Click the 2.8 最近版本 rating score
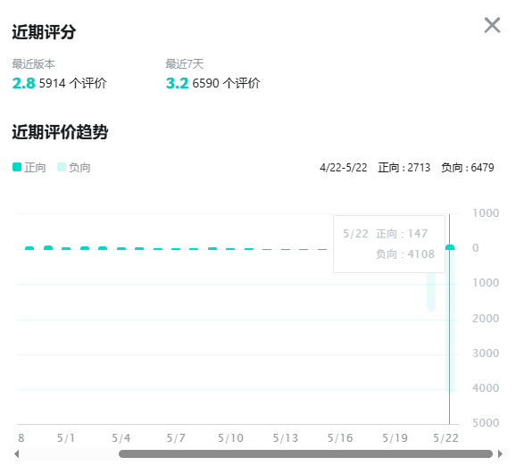 pos(23,83)
